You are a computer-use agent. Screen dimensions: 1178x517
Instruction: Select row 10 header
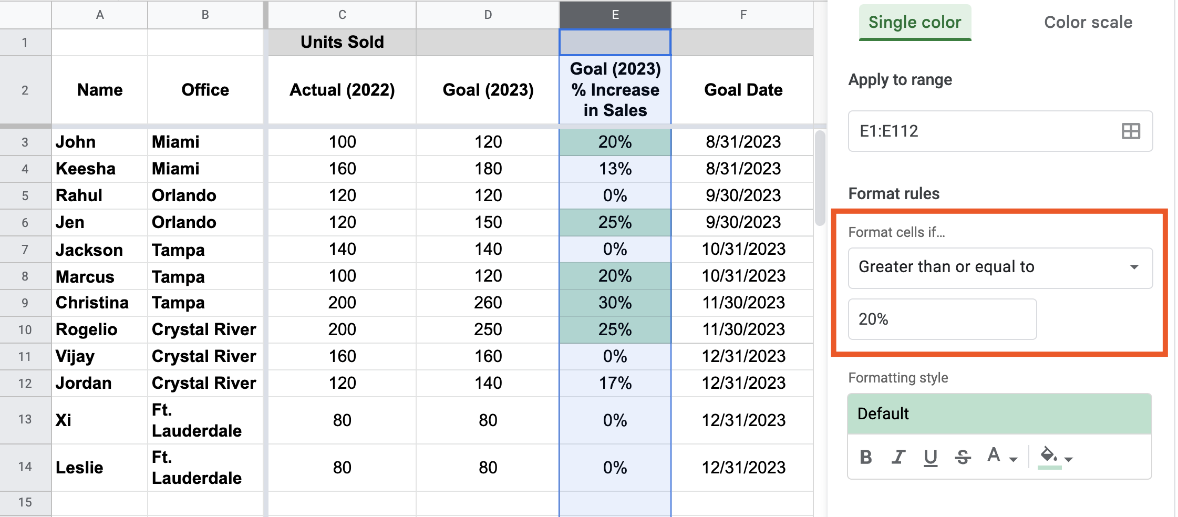(25, 329)
